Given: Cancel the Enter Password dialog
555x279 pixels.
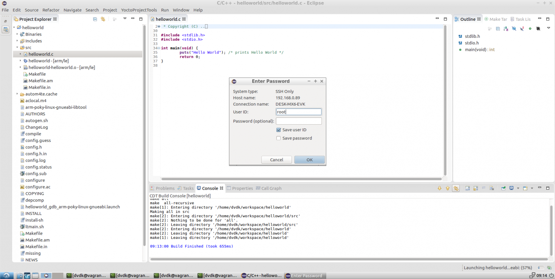Looking at the screenshot, I should [x=276, y=160].
